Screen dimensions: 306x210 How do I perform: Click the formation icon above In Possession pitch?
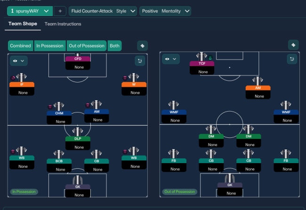coord(143,45)
